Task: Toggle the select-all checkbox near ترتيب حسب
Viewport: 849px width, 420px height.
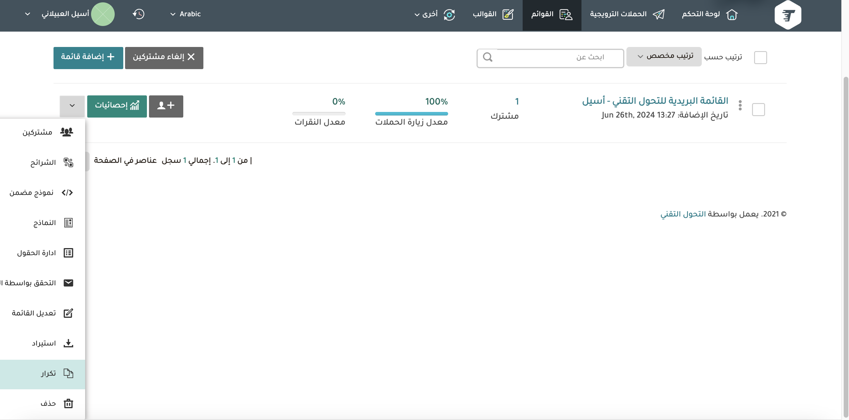Action: point(760,58)
